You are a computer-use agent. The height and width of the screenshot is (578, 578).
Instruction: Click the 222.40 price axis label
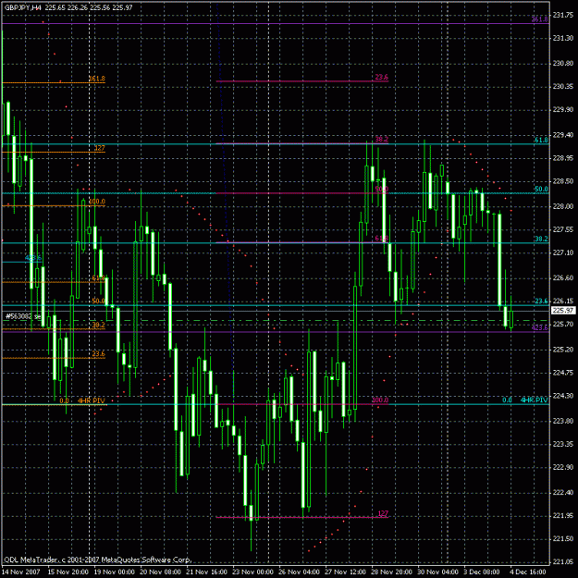tap(563, 493)
